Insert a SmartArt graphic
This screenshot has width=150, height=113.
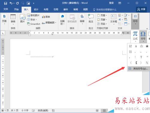(x=34, y=24)
